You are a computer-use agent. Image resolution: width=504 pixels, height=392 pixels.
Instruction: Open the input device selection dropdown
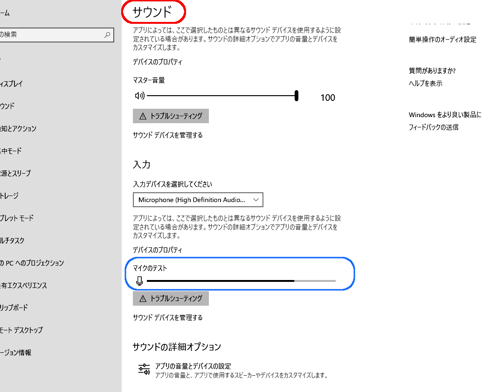pos(255,199)
